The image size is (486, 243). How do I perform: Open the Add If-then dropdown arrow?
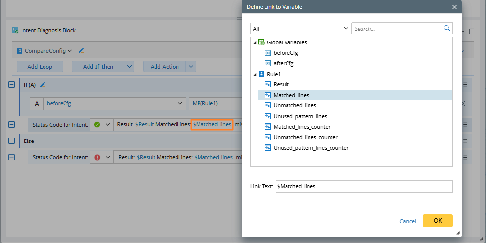[129, 67]
